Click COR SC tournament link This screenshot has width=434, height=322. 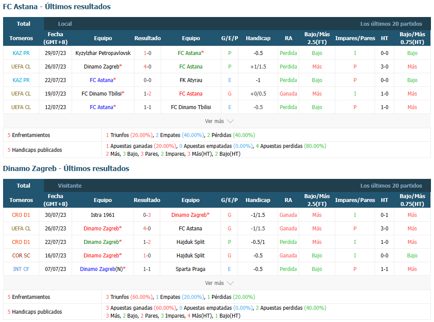click(x=21, y=256)
